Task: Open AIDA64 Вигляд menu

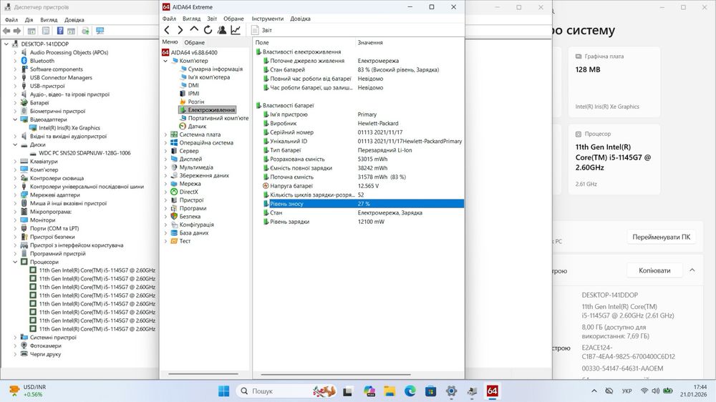Action: [191, 19]
